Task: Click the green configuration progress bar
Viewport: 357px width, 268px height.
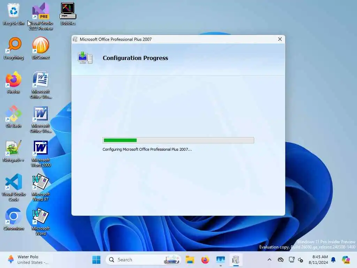Action: [x=178, y=140]
